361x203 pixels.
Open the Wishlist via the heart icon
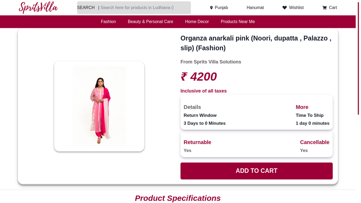coord(284,8)
